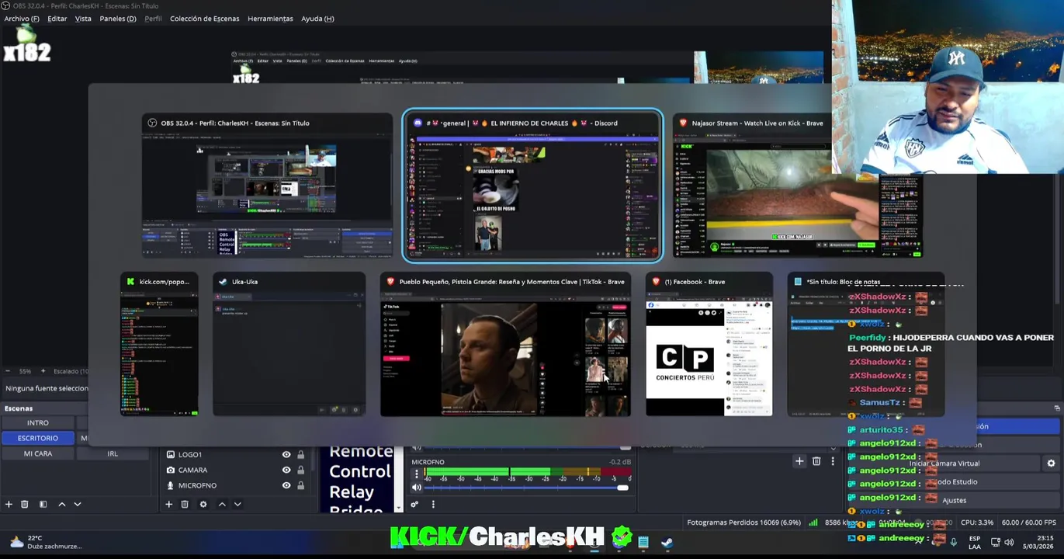Add a new source with the plus icon
The width and height of the screenshot is (1064, 559).
[168, 504]
